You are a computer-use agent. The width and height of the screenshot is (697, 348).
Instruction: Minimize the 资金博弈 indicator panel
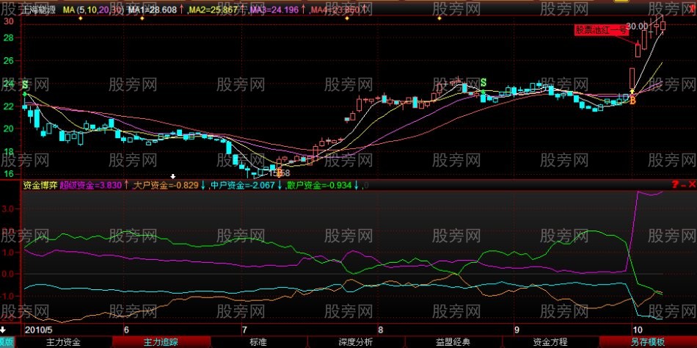click(x=682, y=185)
